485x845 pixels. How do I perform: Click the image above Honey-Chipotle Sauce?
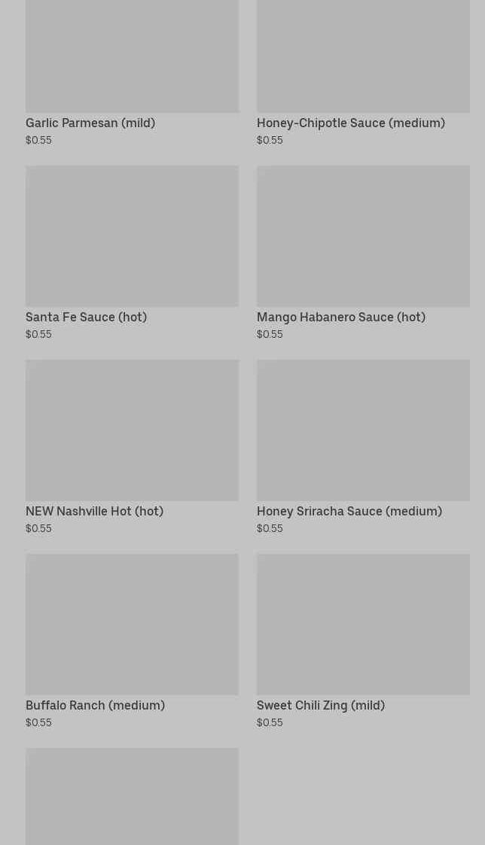pos(363,56)
